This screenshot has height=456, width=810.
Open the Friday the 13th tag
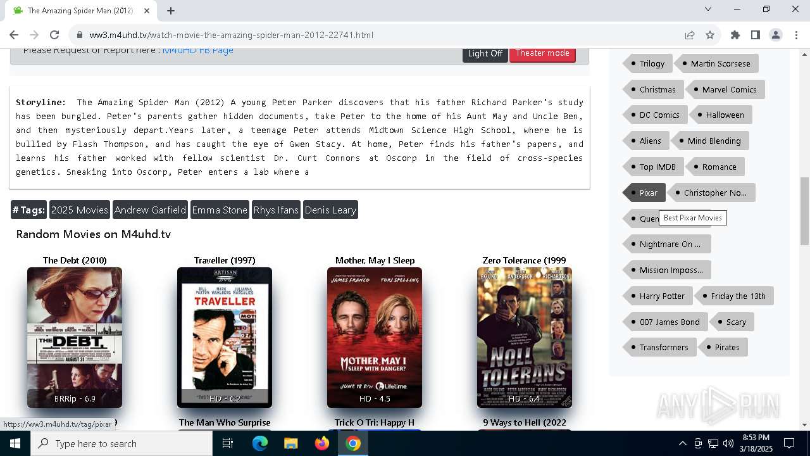(734, 296)
